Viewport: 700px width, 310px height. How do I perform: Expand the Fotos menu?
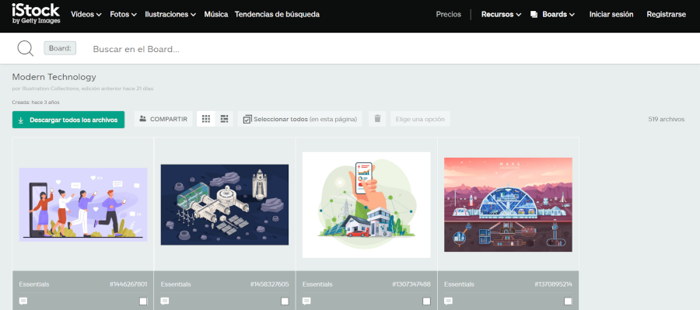(x=123, y=14)
